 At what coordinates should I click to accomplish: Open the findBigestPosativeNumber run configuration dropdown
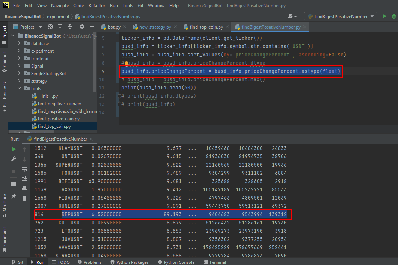click(341, 16)
